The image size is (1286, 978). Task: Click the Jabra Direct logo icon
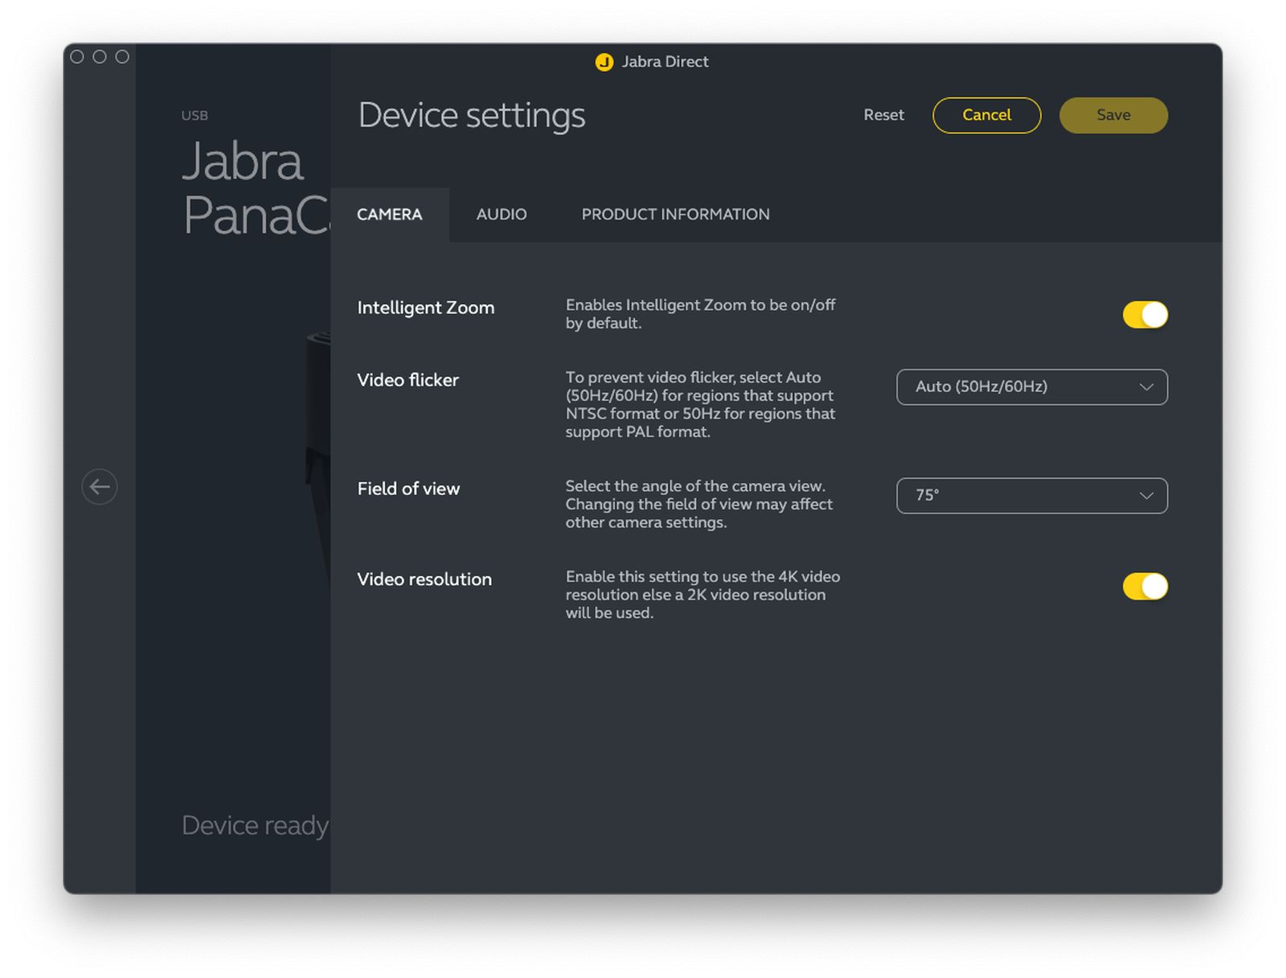tap(604, 62)
